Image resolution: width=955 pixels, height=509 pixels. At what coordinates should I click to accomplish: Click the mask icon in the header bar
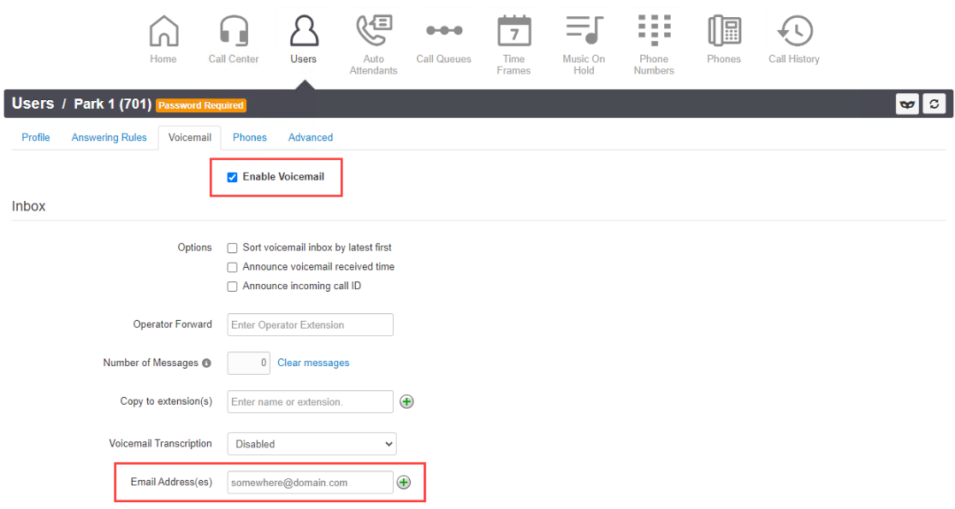907,104
